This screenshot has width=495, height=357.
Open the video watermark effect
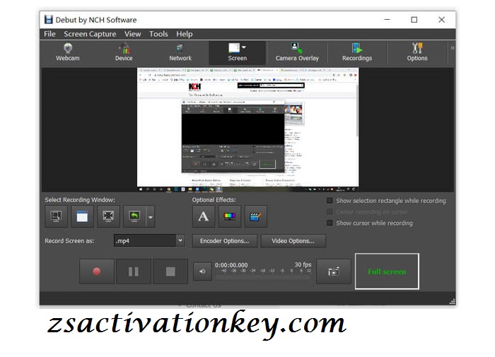tap(256, 216)
